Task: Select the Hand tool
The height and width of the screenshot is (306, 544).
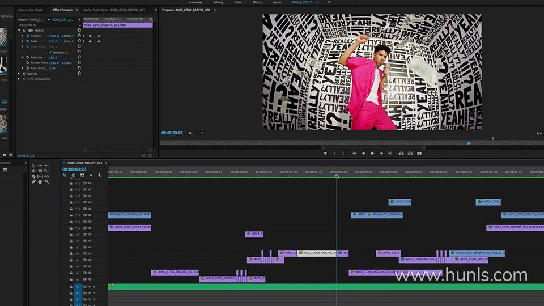Action: pos(40,181)
